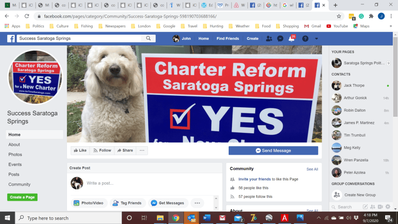
Task: Expand the account dropdown arrow in top bar
Action: click(x=316, y=38)
